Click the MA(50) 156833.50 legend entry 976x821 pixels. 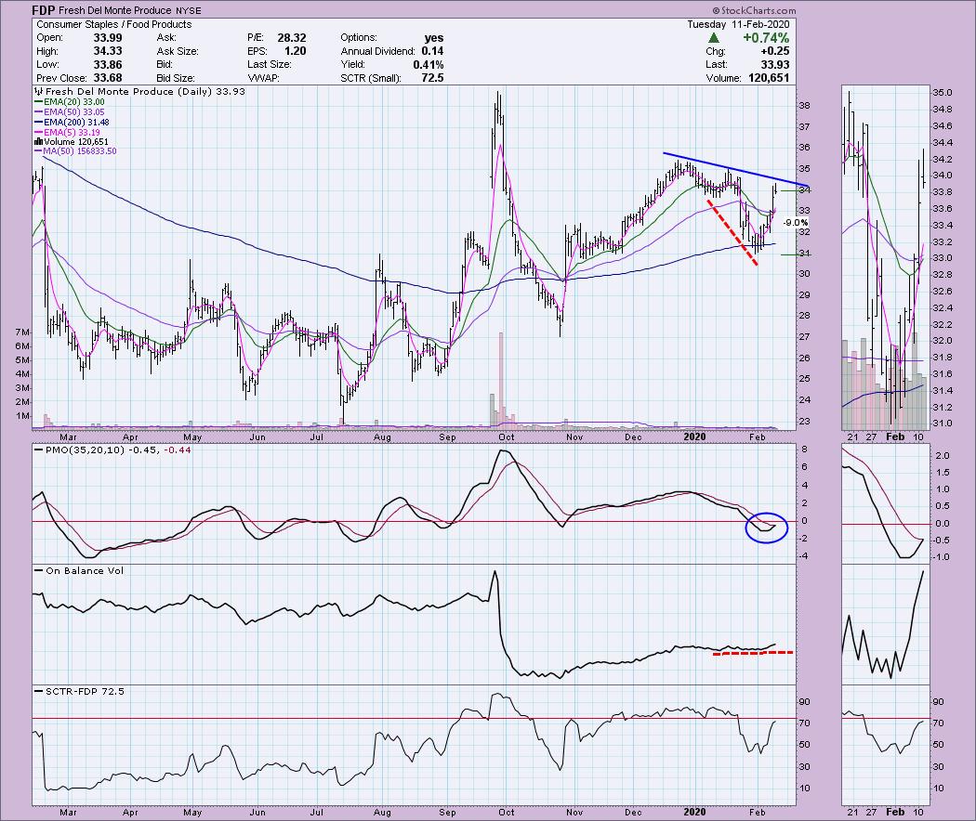(x=75, y=151)
